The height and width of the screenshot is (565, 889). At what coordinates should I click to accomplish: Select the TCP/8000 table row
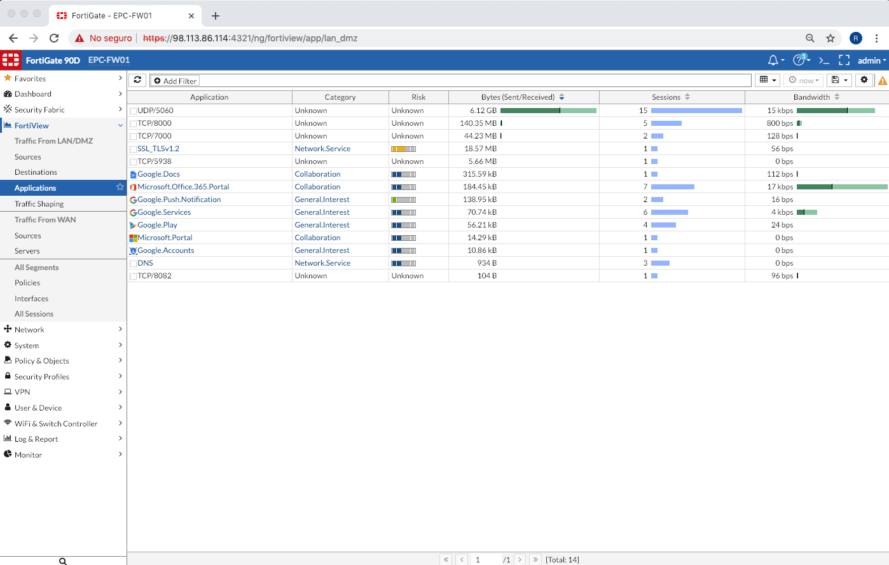coord(508,123)
